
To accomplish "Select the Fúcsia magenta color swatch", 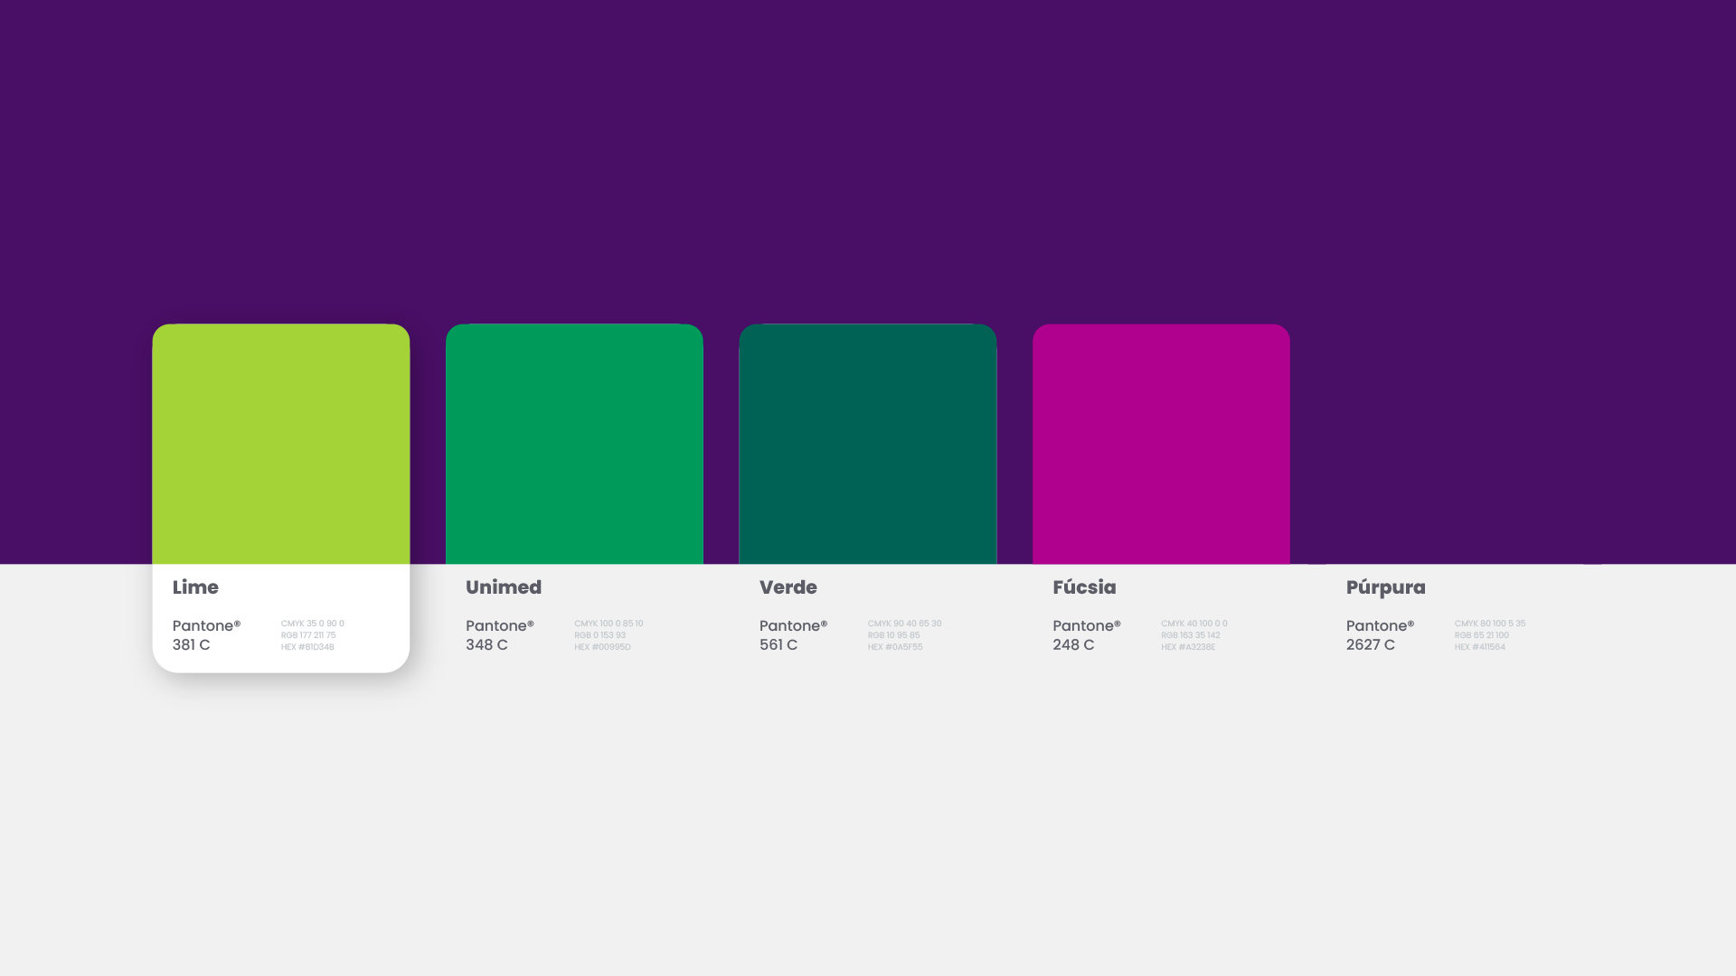I will [1161, 444].
